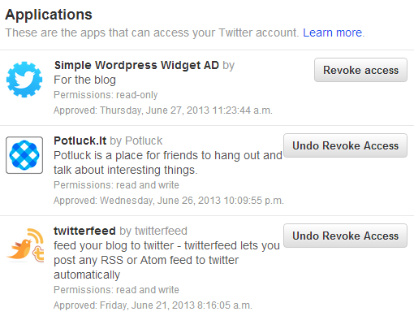This screenshot has width=414, height=316.
Task: Open the twitterfeed app name
Action: point(84,231)
